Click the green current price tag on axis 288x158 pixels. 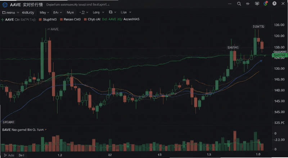tap(280, 55)
